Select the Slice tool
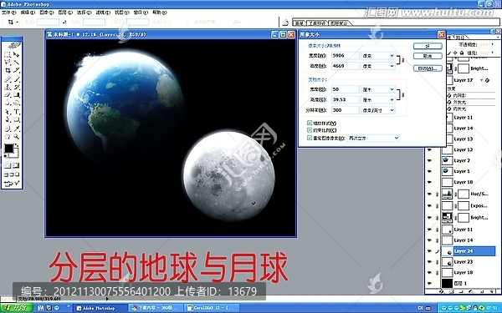The image size is (502, 313). (17, 70)
